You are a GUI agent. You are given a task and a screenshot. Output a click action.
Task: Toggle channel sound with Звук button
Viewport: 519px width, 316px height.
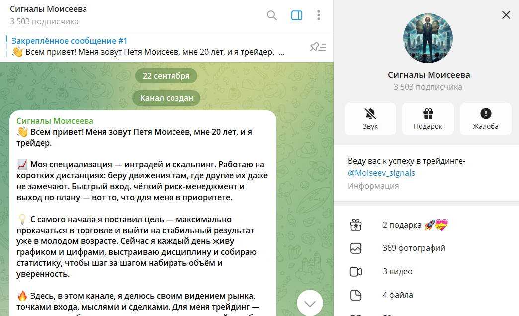coord(370,119)
